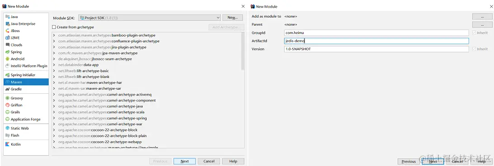Pick the IntelliJ Platform Plugin icon
This screenshot has width=494, height=166.
coord(8,66)
